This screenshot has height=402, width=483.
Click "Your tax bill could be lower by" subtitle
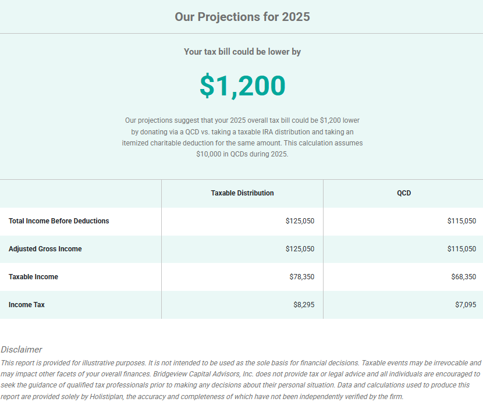[x=242, y=52]
